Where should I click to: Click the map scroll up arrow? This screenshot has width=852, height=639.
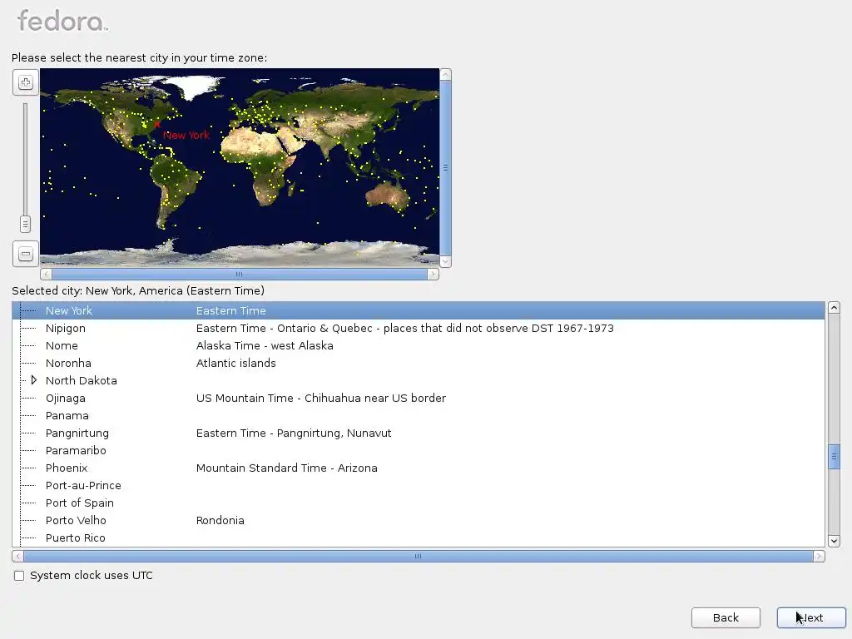[446, 74]
